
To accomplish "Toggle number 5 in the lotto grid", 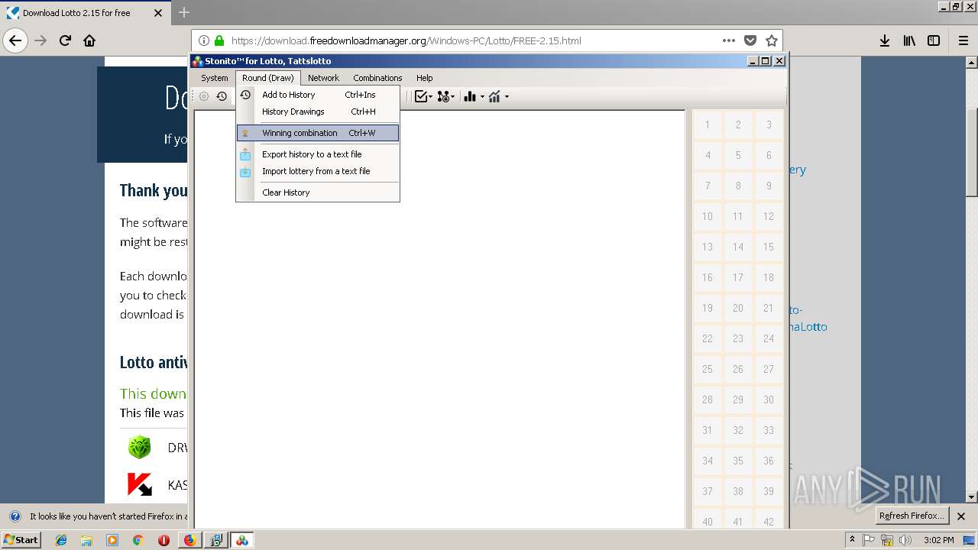I will click(x=738, y=155).
